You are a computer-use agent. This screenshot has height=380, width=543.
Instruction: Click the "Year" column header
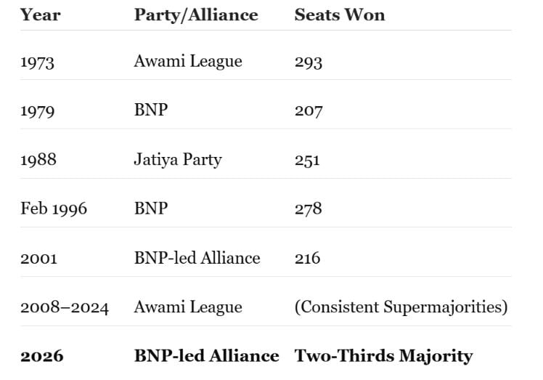(40, 15)
